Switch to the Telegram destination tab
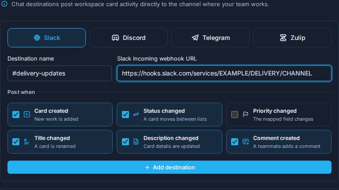Image resolution: width=339 pixels, height=190 pixels. pos(210,38)
